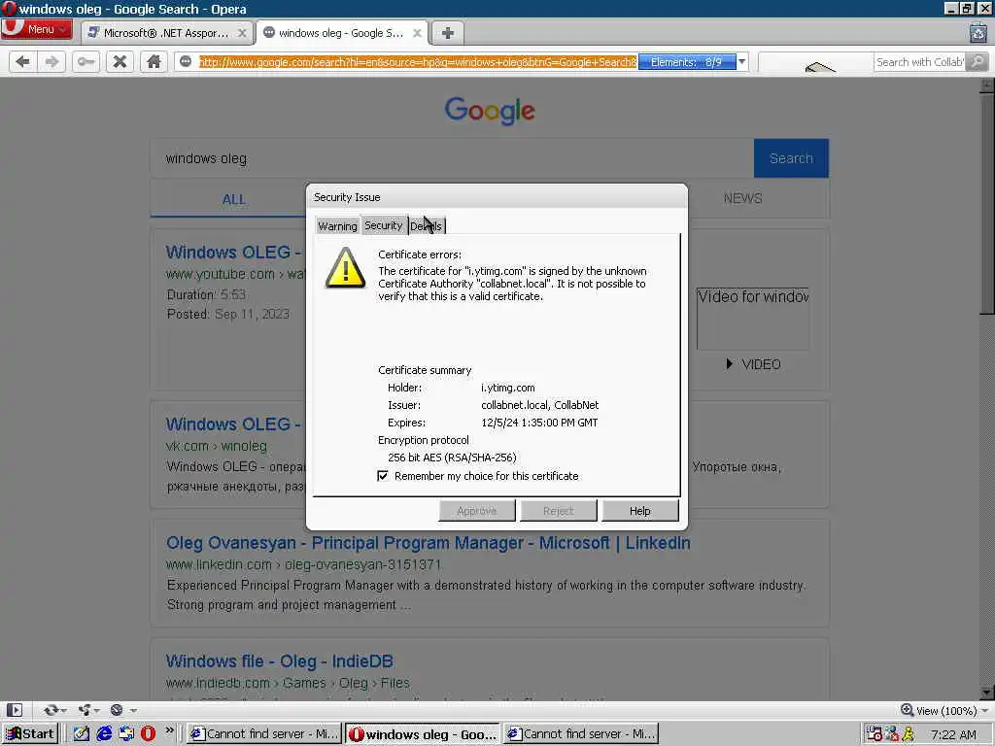The image size is (995, 746).
Task: Click the zoom magnifier icon
Action: (907, 710)
